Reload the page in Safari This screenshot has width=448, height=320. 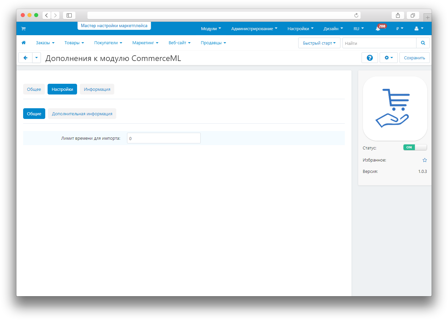pos(356,15)
